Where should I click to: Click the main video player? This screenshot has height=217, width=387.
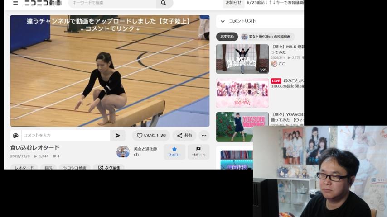(110, 71)
